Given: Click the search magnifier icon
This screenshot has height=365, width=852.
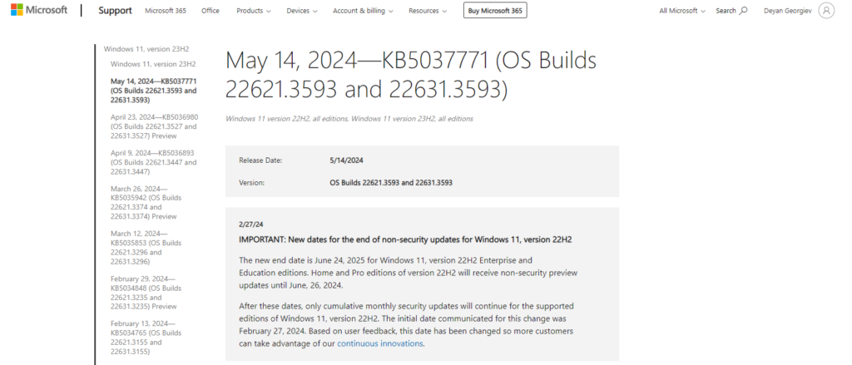Looking at the screenshot, I should (x=743, y=11).
